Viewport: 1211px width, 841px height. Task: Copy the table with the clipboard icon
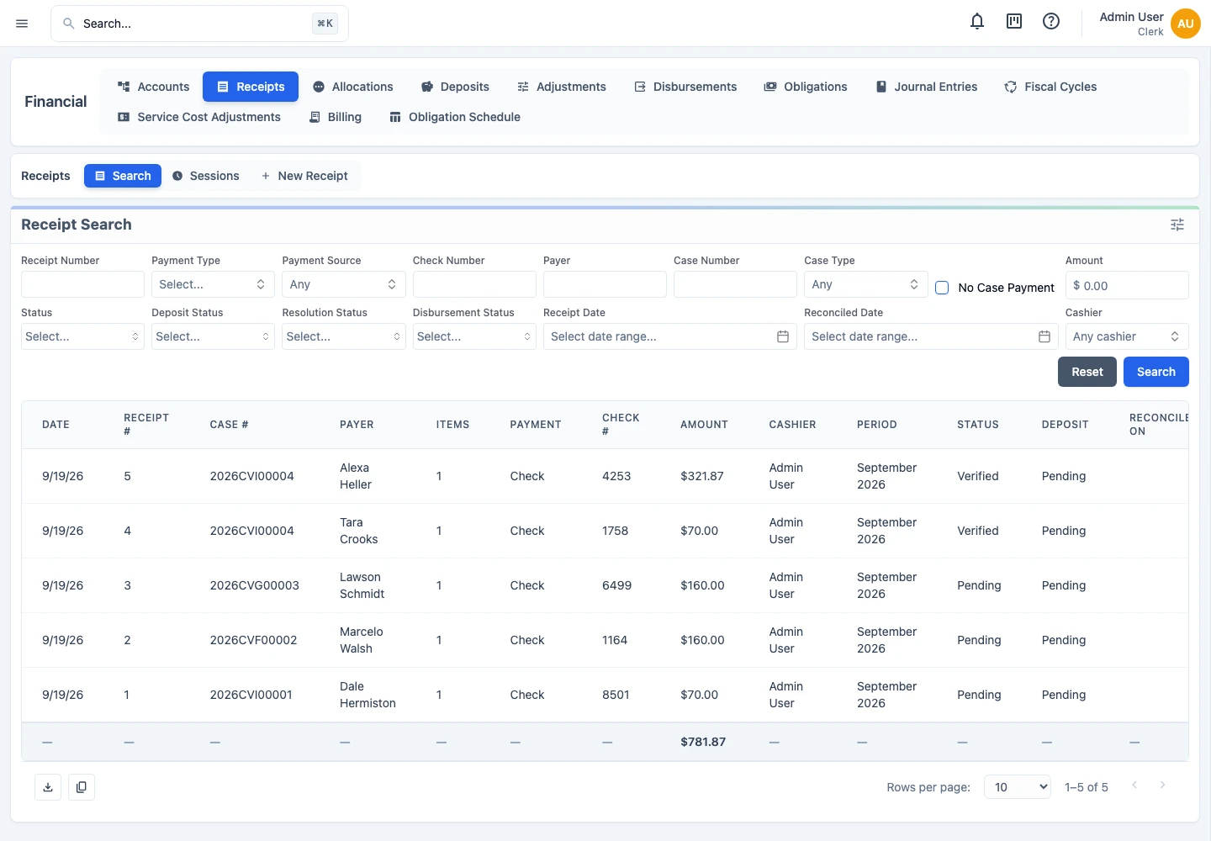tap(82, 787)
